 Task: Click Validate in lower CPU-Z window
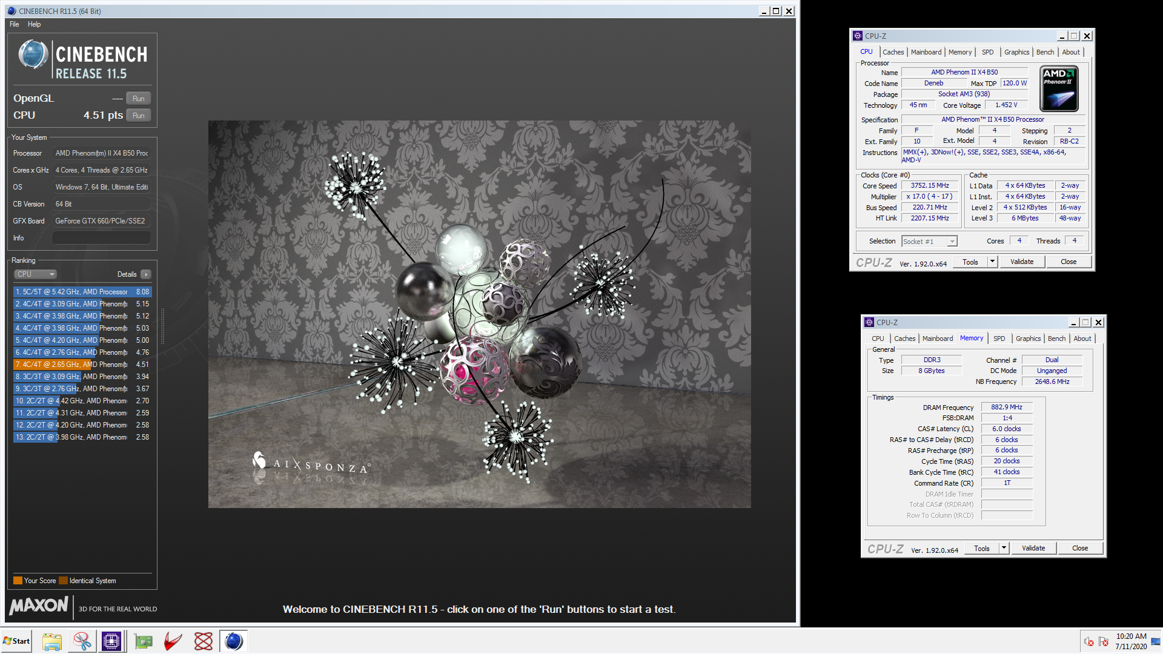1033,549
